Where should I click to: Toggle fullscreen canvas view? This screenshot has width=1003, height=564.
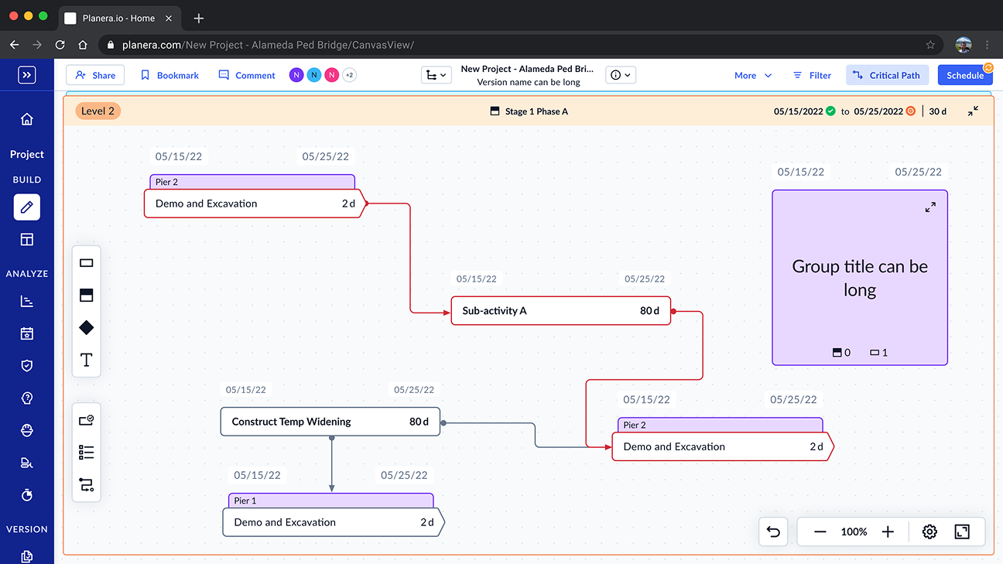coord(962,532)
